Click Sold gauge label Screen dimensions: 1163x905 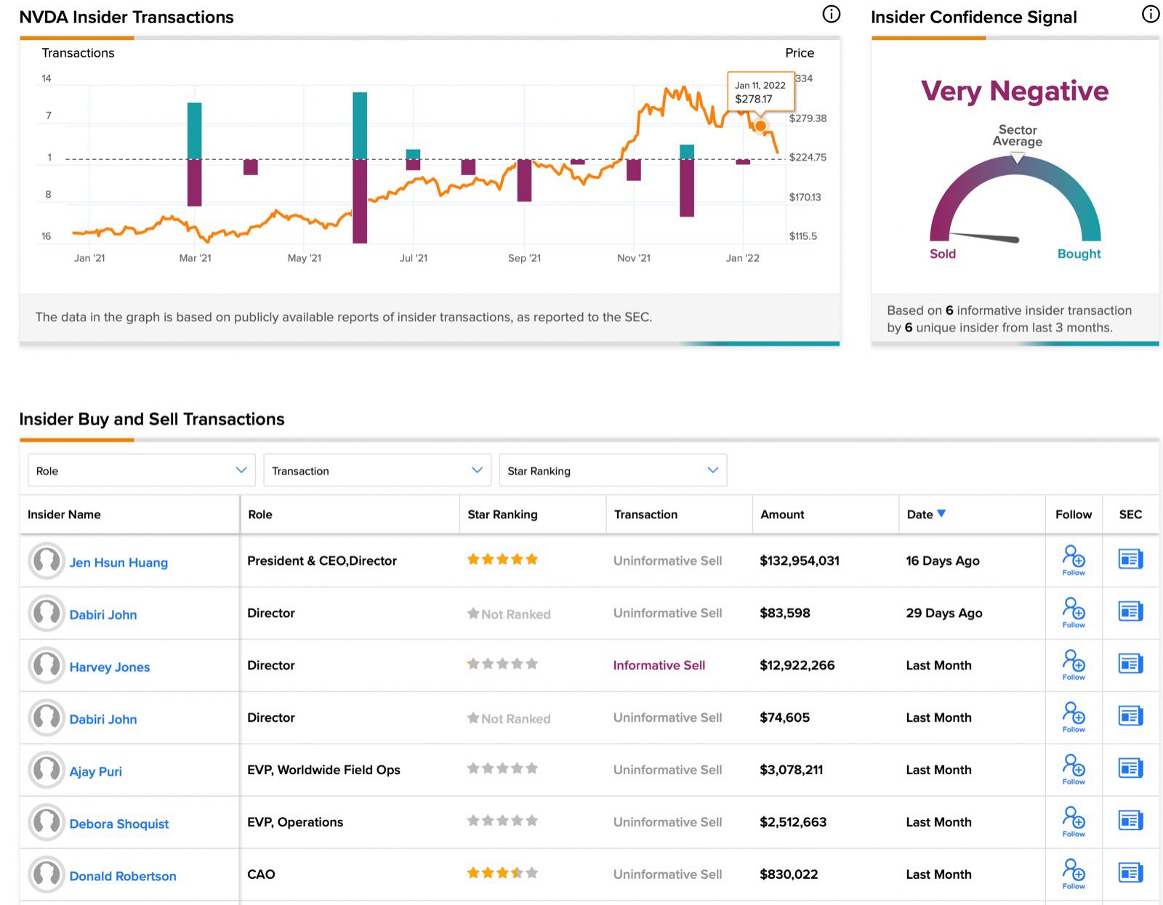pos(943,254)
